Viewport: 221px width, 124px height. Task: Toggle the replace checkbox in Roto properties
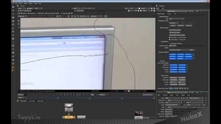201,105
